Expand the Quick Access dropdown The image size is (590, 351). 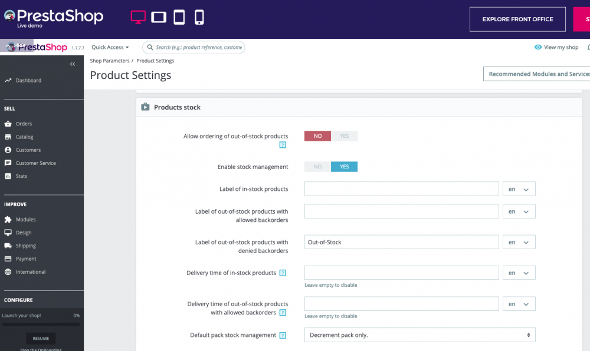pyautogui.click(x=110, y=47)
